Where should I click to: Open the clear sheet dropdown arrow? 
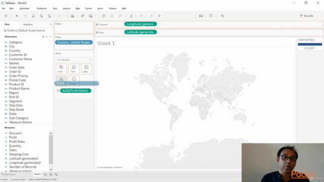point(95,16)
